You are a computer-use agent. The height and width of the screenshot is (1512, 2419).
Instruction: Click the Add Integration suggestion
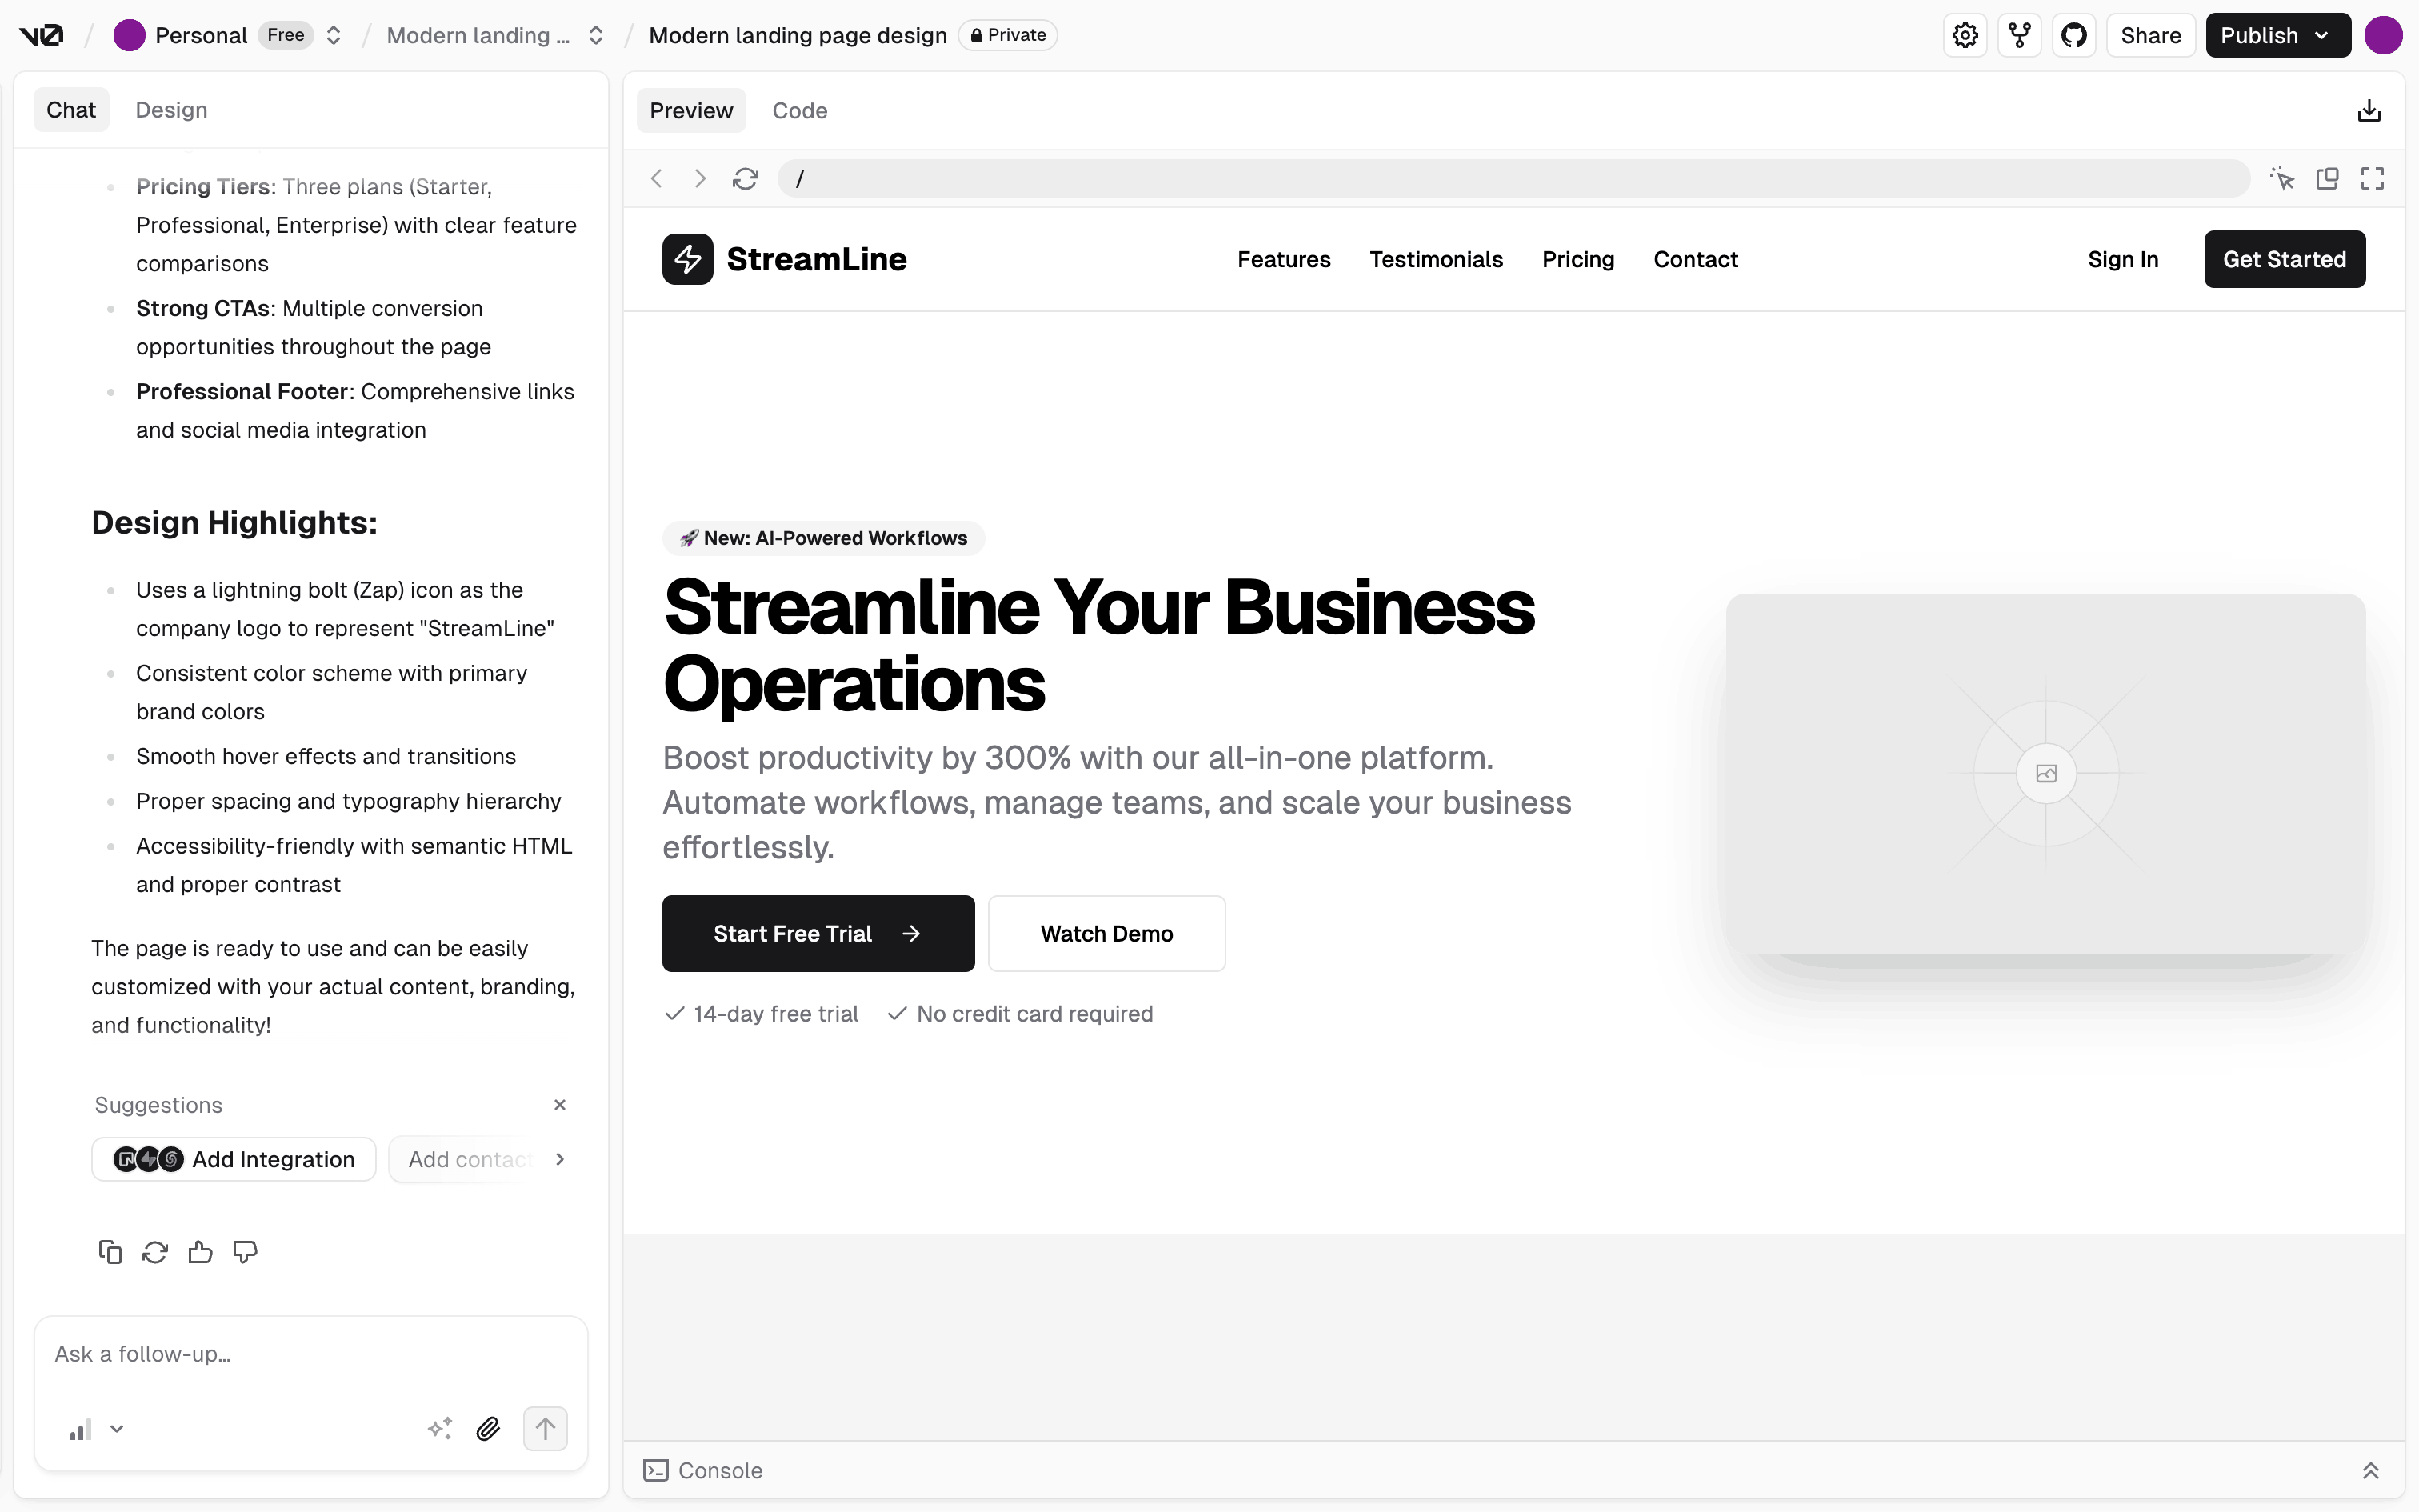click(234, 1159)
